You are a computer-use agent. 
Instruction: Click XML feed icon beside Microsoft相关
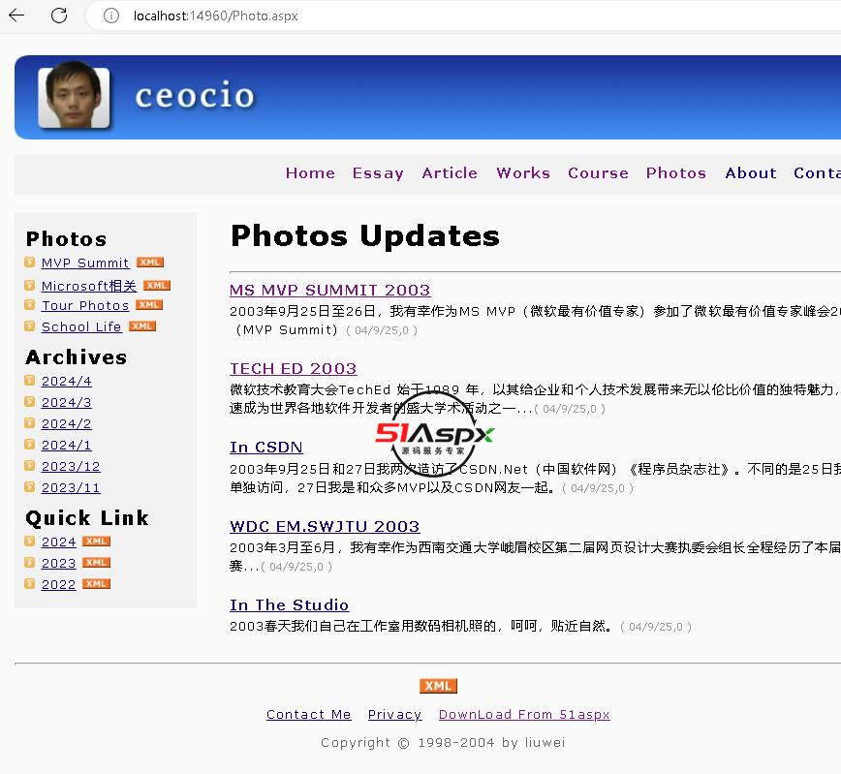pos(157,286)
